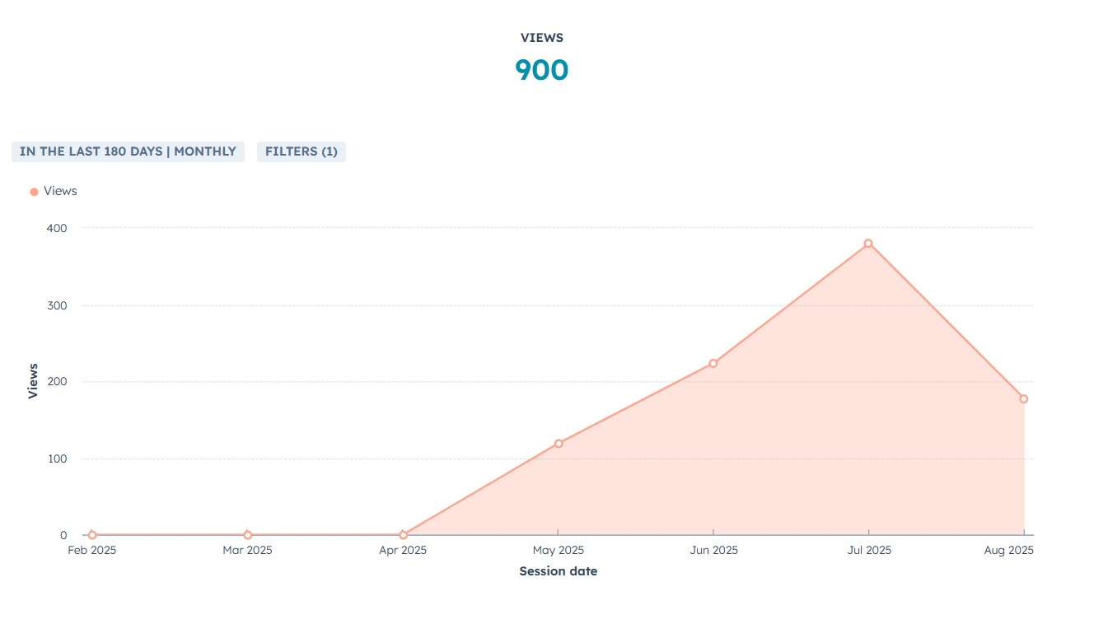This screenshot has height=633, width=1094.
Task: Expand filter options from FILTERS chip
Action: (302, 151)
